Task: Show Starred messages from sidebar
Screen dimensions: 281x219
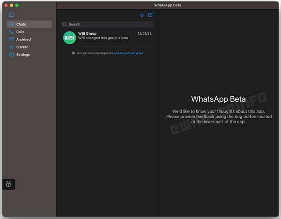Action: tap(22, 47)
